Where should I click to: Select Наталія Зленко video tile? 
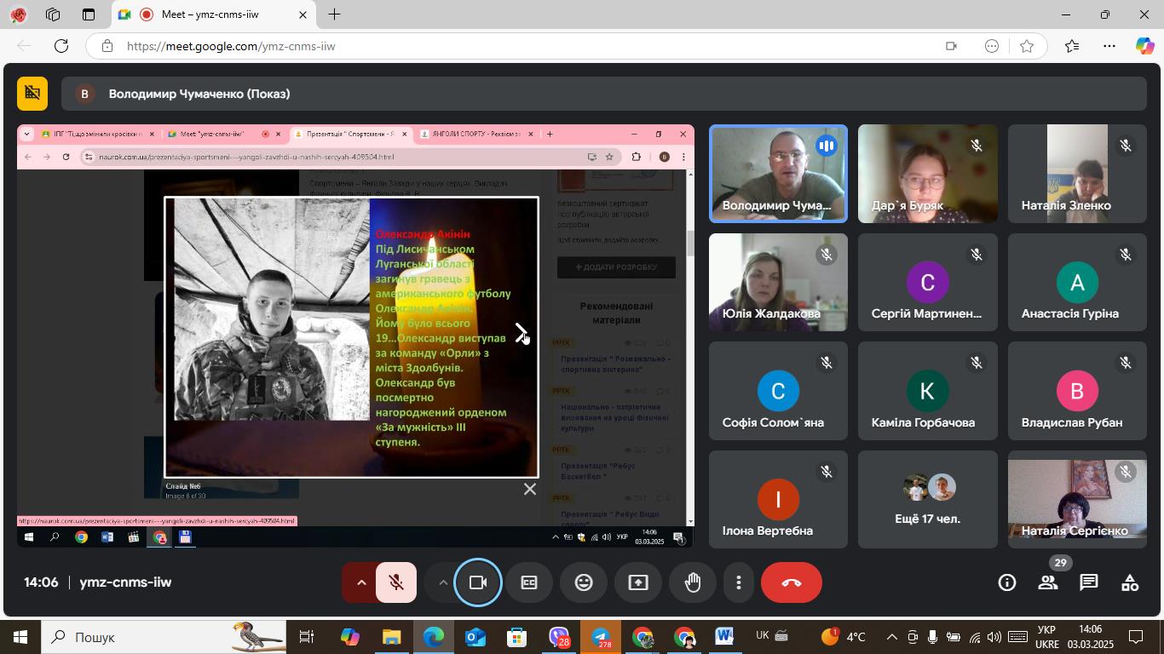point(1077,174)
